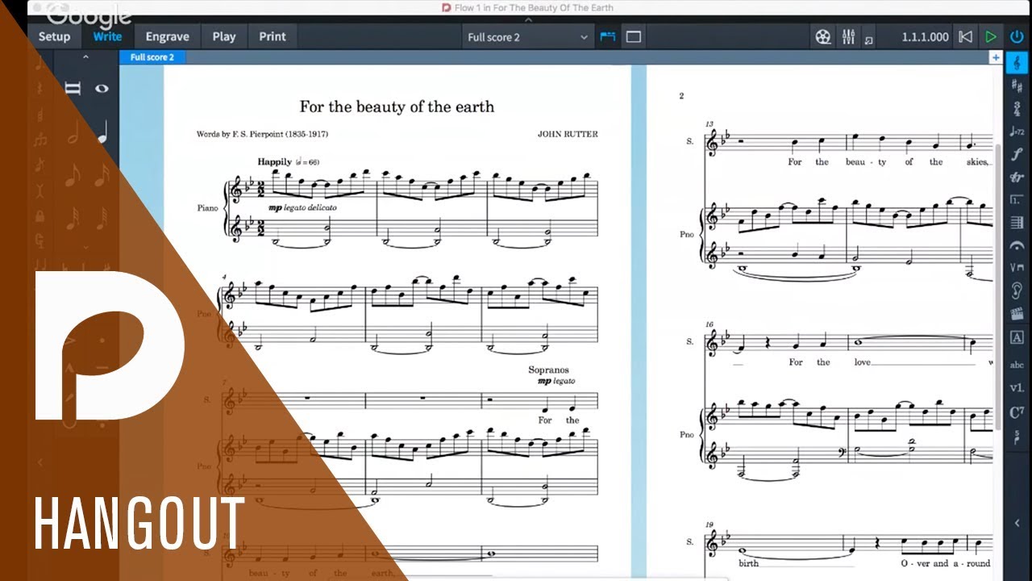Open the Repeat Endings panel
Viewport: 1032px width, 581px height.
coord(1017,199)
